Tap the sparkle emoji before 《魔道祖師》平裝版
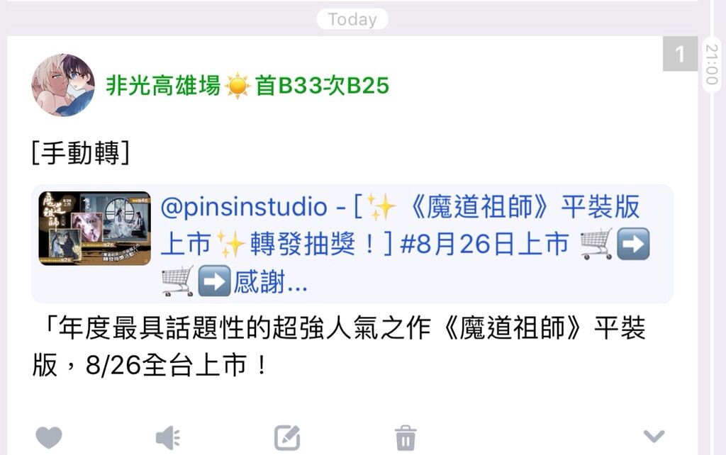 click(381, 206)
